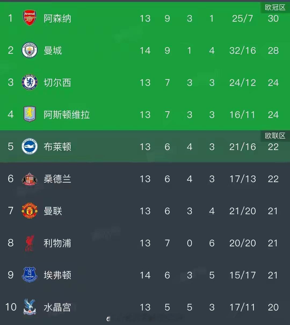Click the Liverpool liver bird logo
The width and height of the screenshot is (290, 325).
(30, 243)
